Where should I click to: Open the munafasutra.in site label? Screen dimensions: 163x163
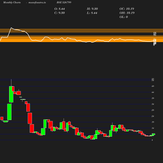(37, 2)
